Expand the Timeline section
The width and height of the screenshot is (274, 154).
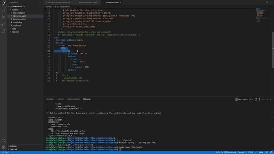tap(13, 149)
